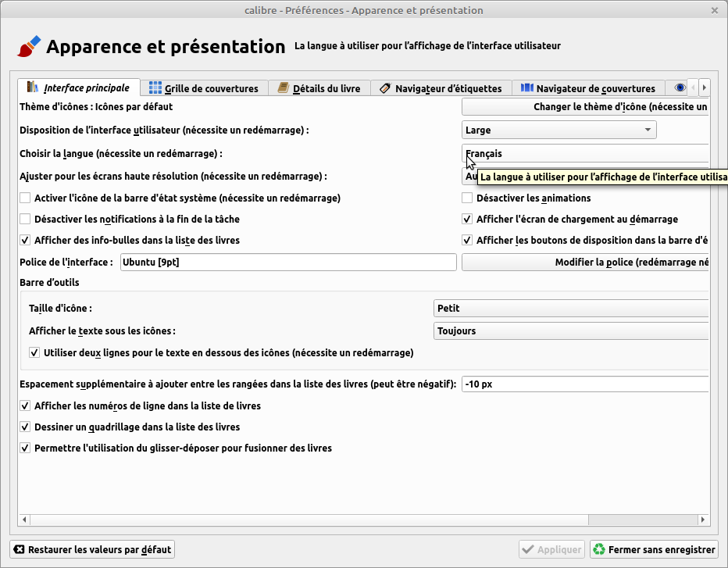Viewport: 728px width, 568px height.
Task: Toggle Afficher les boutons de disposition checkbox
Action: (x=467, y=240)
